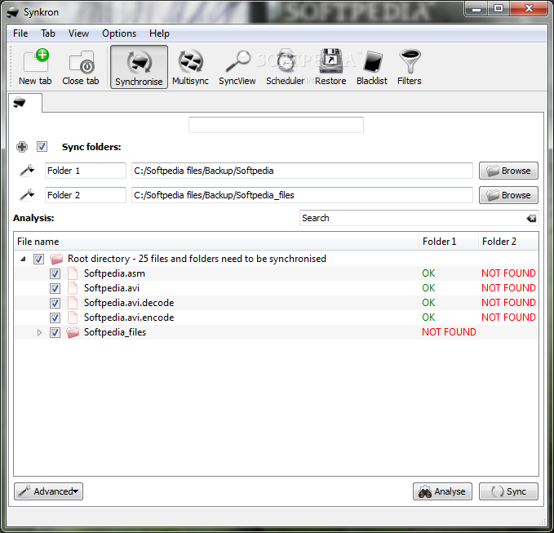554x533 pixels.
Task: Select the Synchronise toolbar button
Action: click(139, 67)
